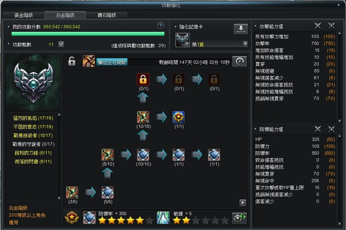Click the next page arrow below the tree
This screenshot has width=346, height=230.
click(x=243, y=203)
